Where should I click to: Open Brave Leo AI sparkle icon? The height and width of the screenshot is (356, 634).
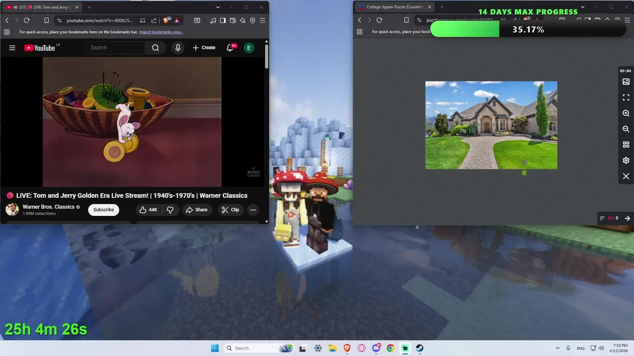click(x=243, y=20)
